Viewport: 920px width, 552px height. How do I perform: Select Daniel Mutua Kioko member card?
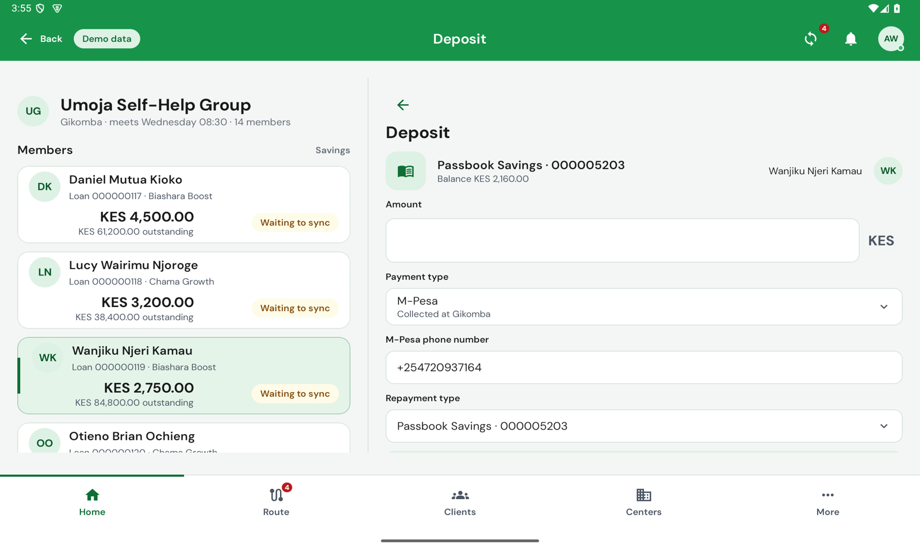pos(183,205)
